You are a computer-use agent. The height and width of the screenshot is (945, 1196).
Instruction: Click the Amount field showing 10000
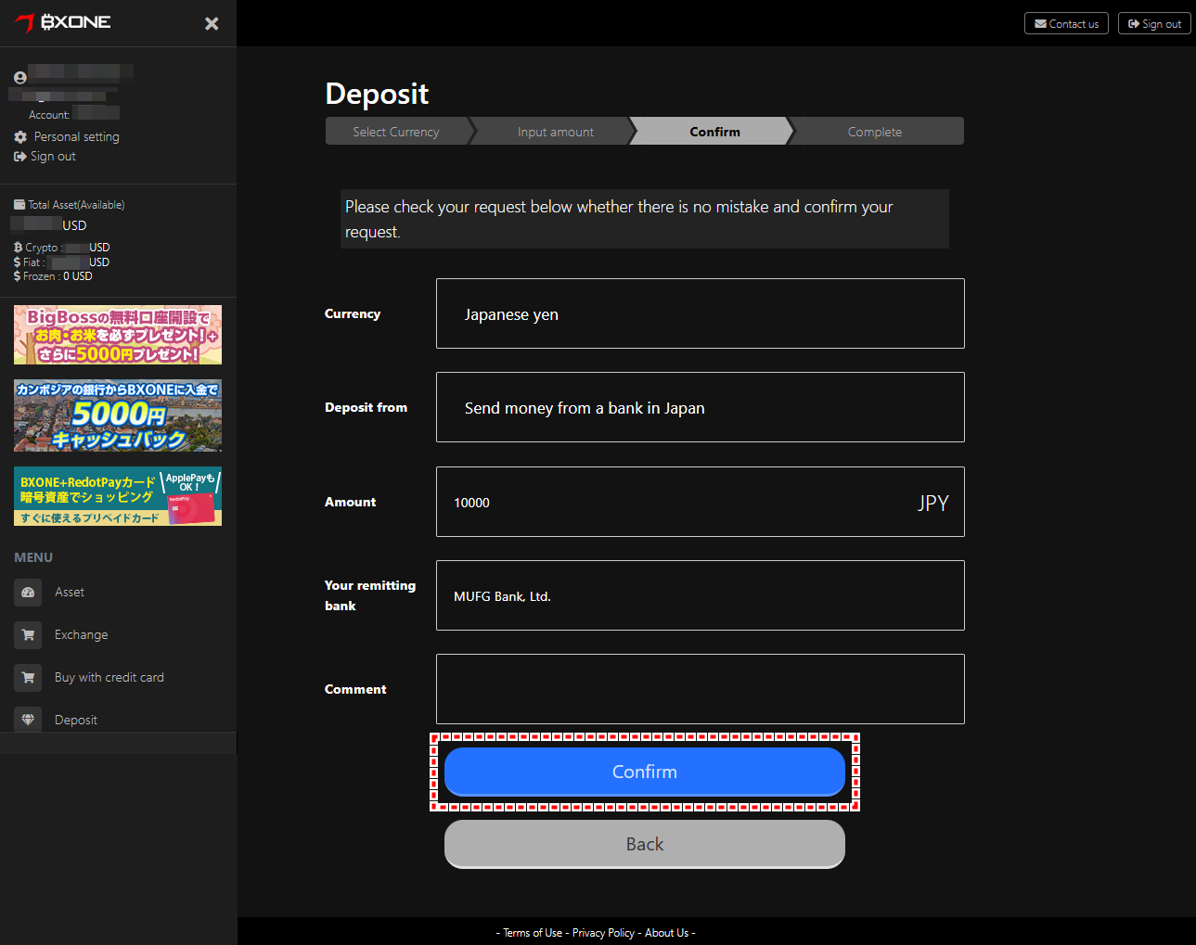tap(701, 502)
